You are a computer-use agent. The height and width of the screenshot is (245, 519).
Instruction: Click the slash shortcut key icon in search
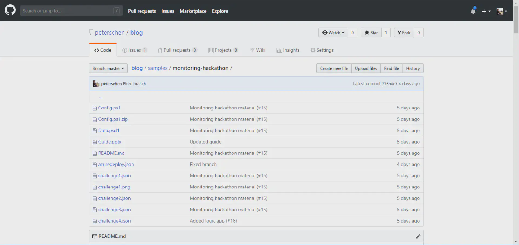pos(117,11)
